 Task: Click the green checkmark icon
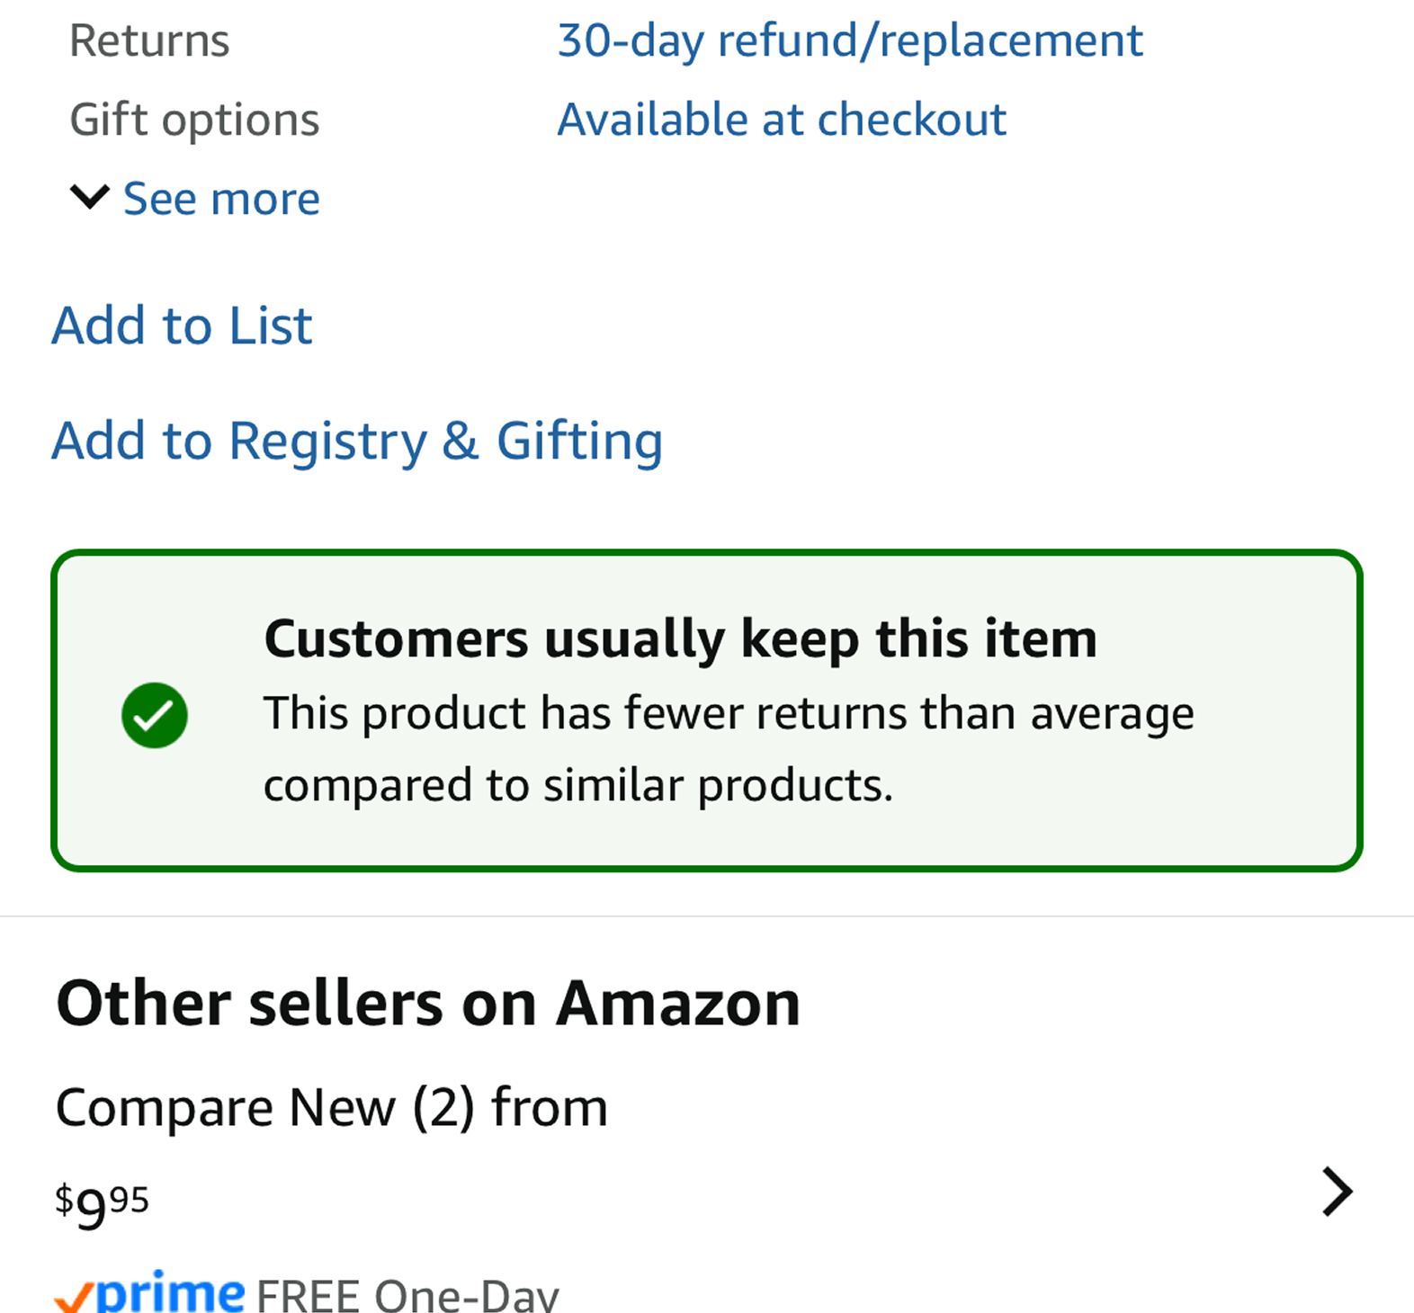tap(155, 715)
